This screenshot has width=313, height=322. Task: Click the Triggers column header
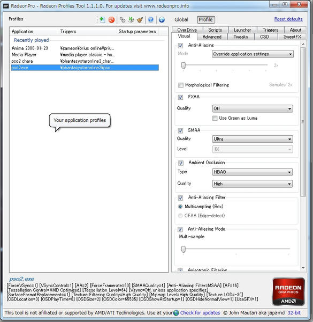88,32
